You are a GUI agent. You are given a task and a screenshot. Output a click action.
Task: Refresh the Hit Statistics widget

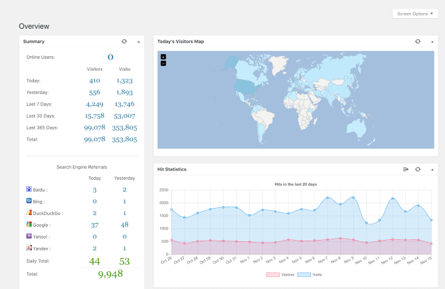[x=418, y=169]
